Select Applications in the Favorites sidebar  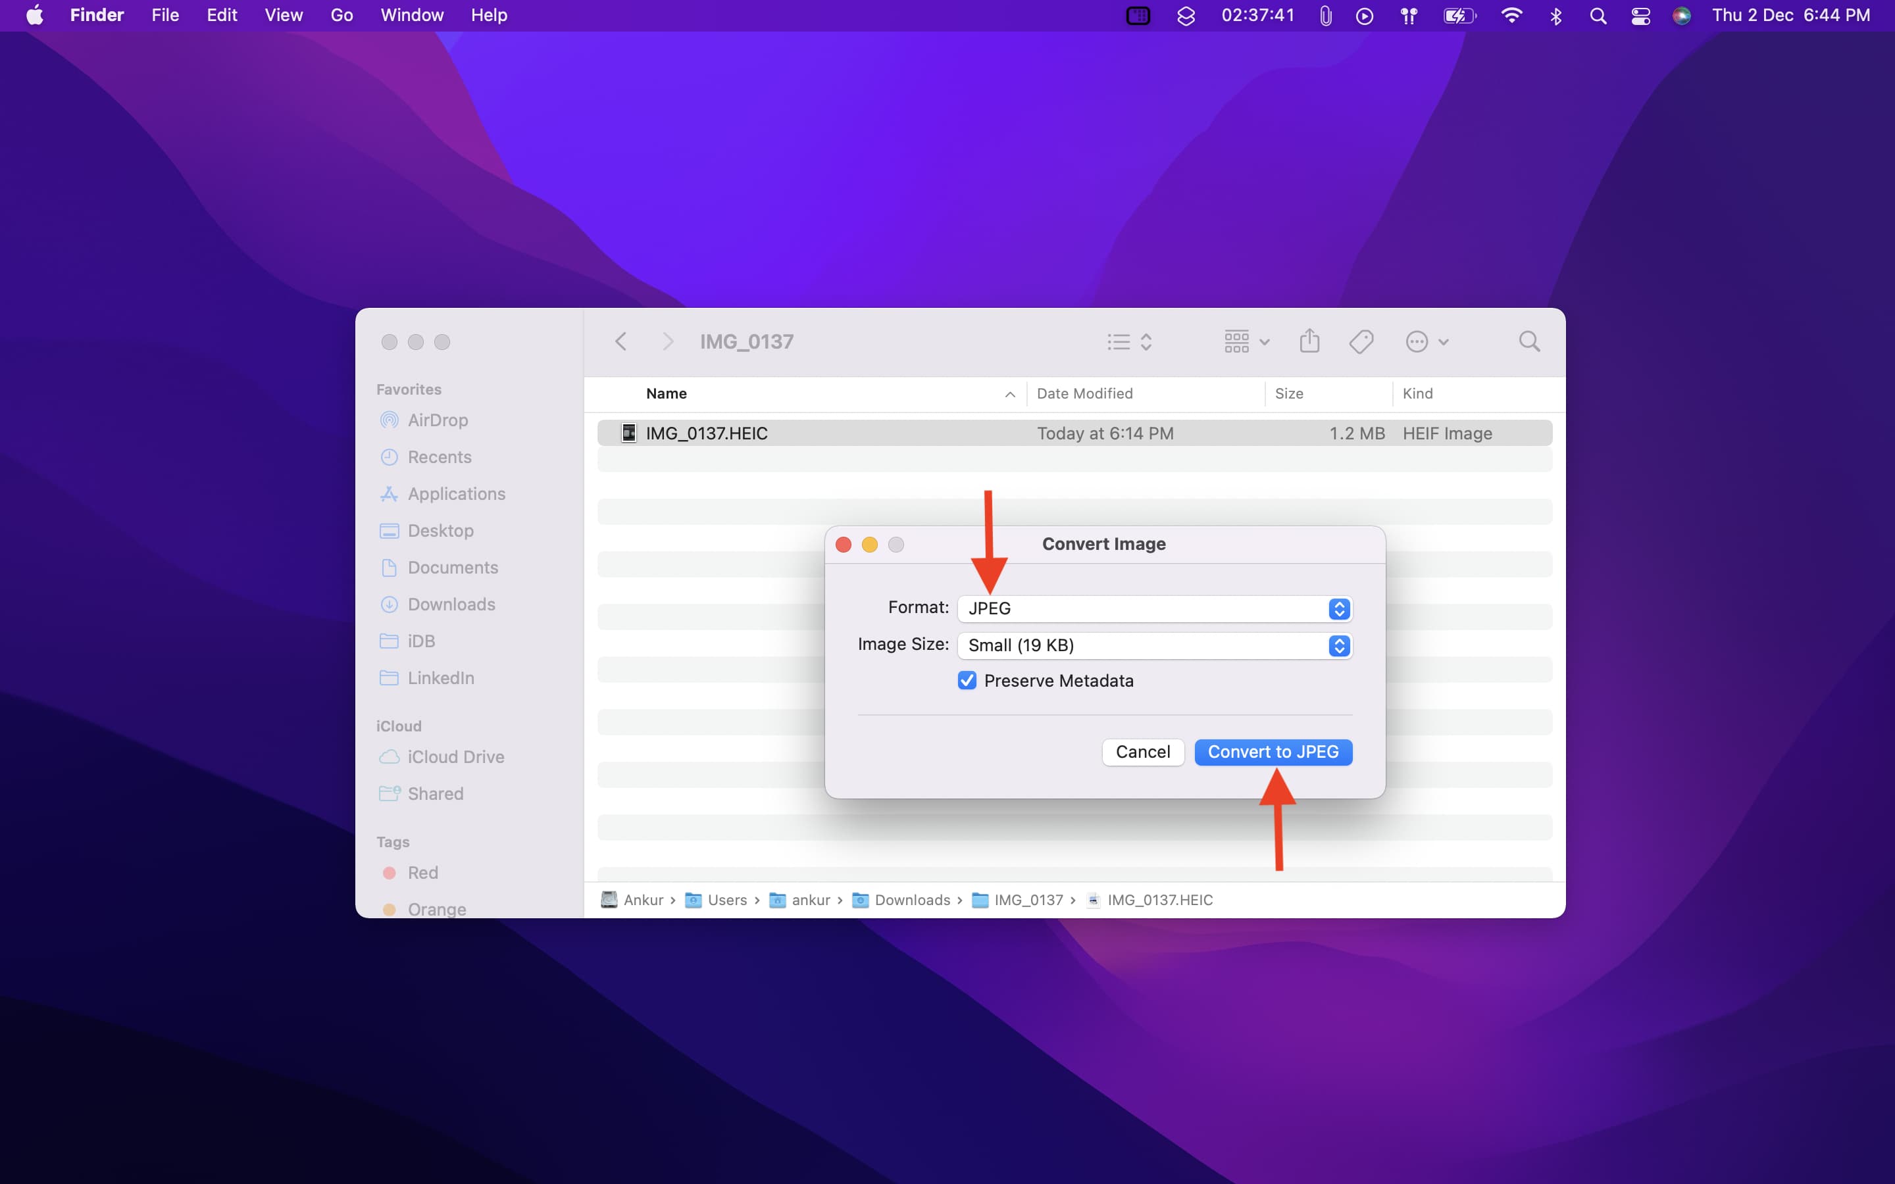tap(457, 493)
